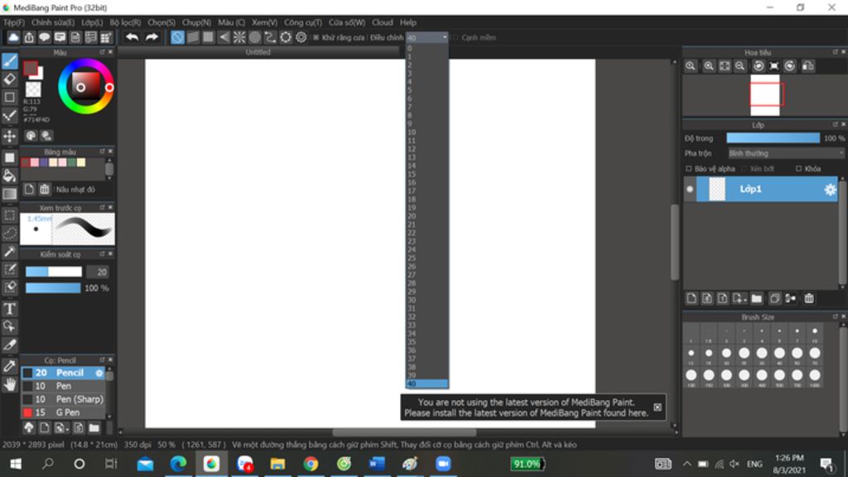The width and height of the screenshot is (848, 477).
Task: Dismiss the latest version notification
Action: click(658, 407)
